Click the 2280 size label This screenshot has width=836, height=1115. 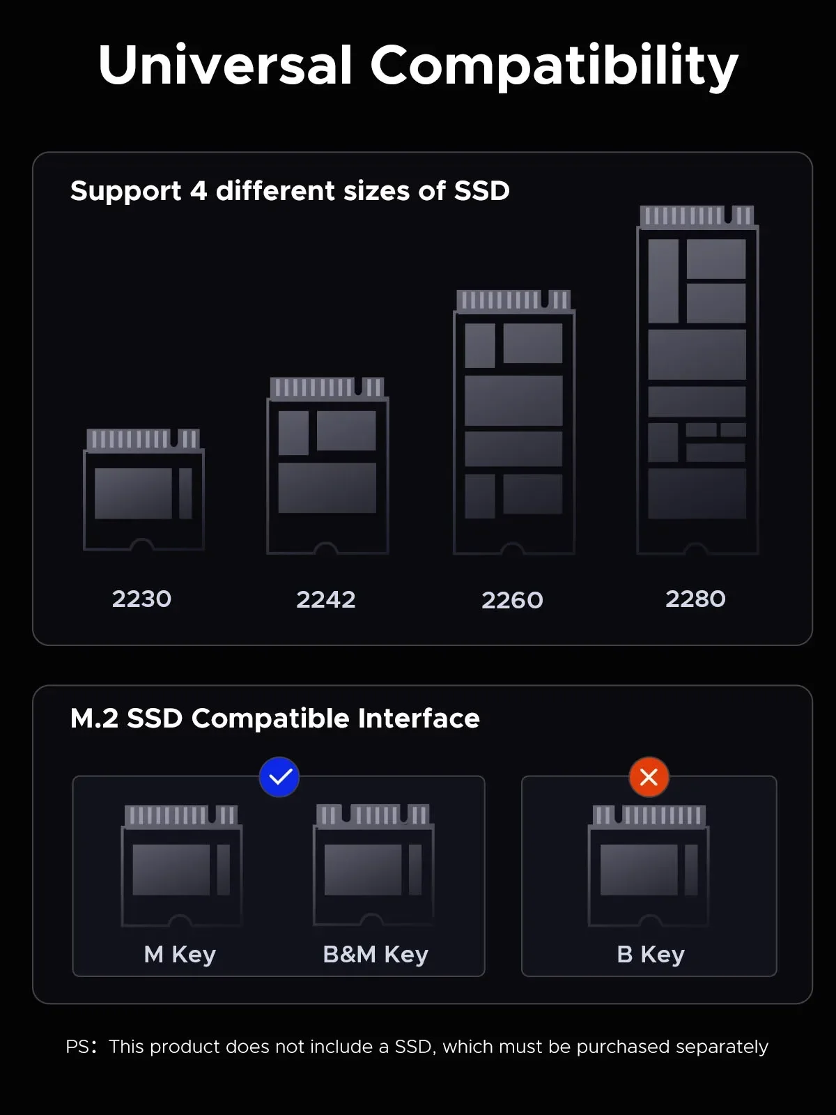(x=696, y=599)
